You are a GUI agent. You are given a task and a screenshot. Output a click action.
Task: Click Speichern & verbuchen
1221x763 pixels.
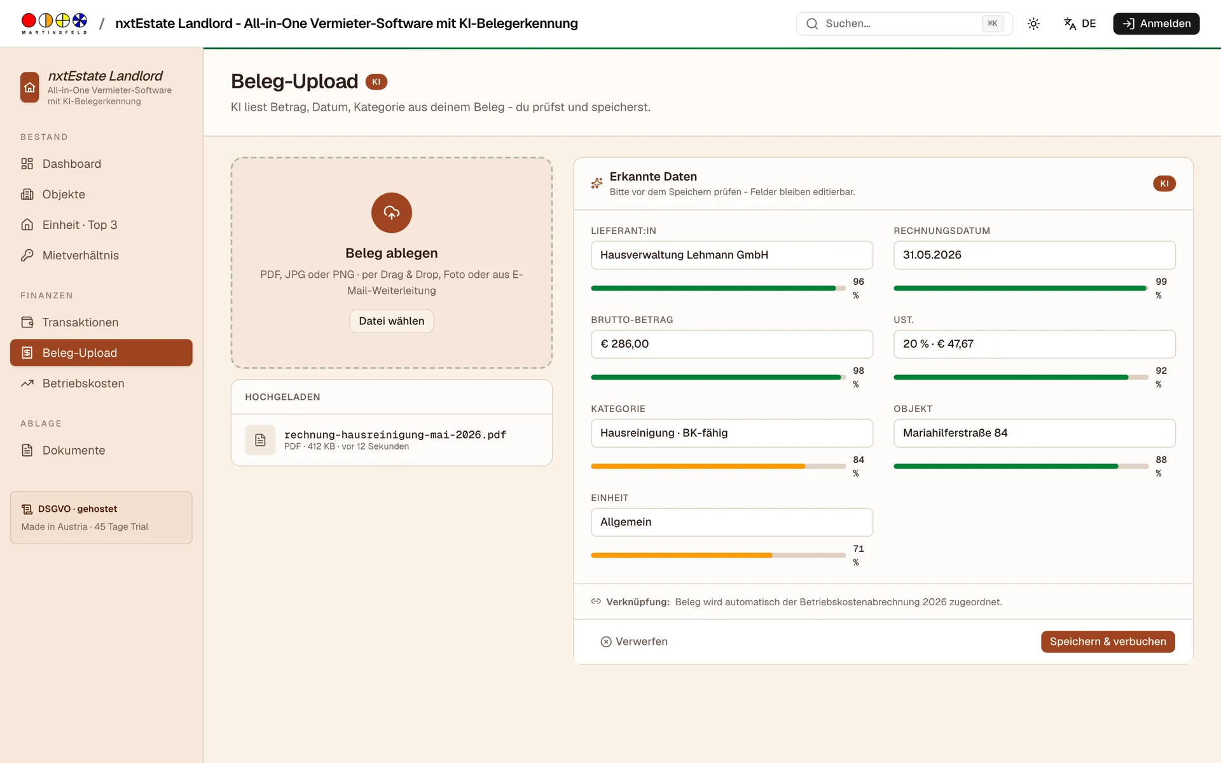point(1108,642)
